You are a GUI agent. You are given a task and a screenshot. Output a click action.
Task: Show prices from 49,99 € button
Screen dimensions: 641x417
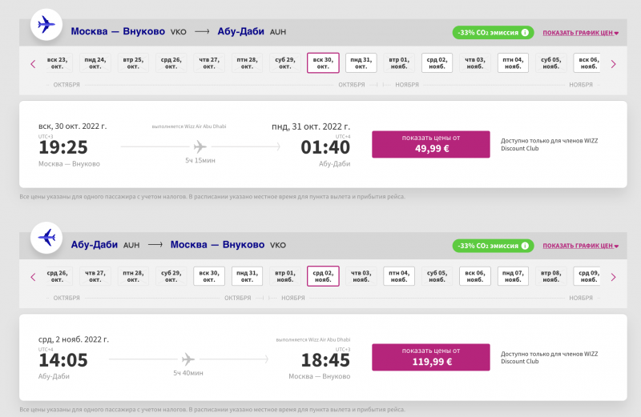tap(431, 144)
